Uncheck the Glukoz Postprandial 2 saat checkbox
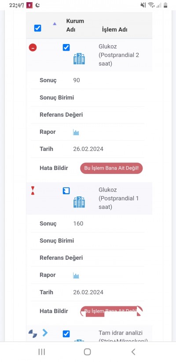Screen dimensions: 176x362 (x=66, y=48)
